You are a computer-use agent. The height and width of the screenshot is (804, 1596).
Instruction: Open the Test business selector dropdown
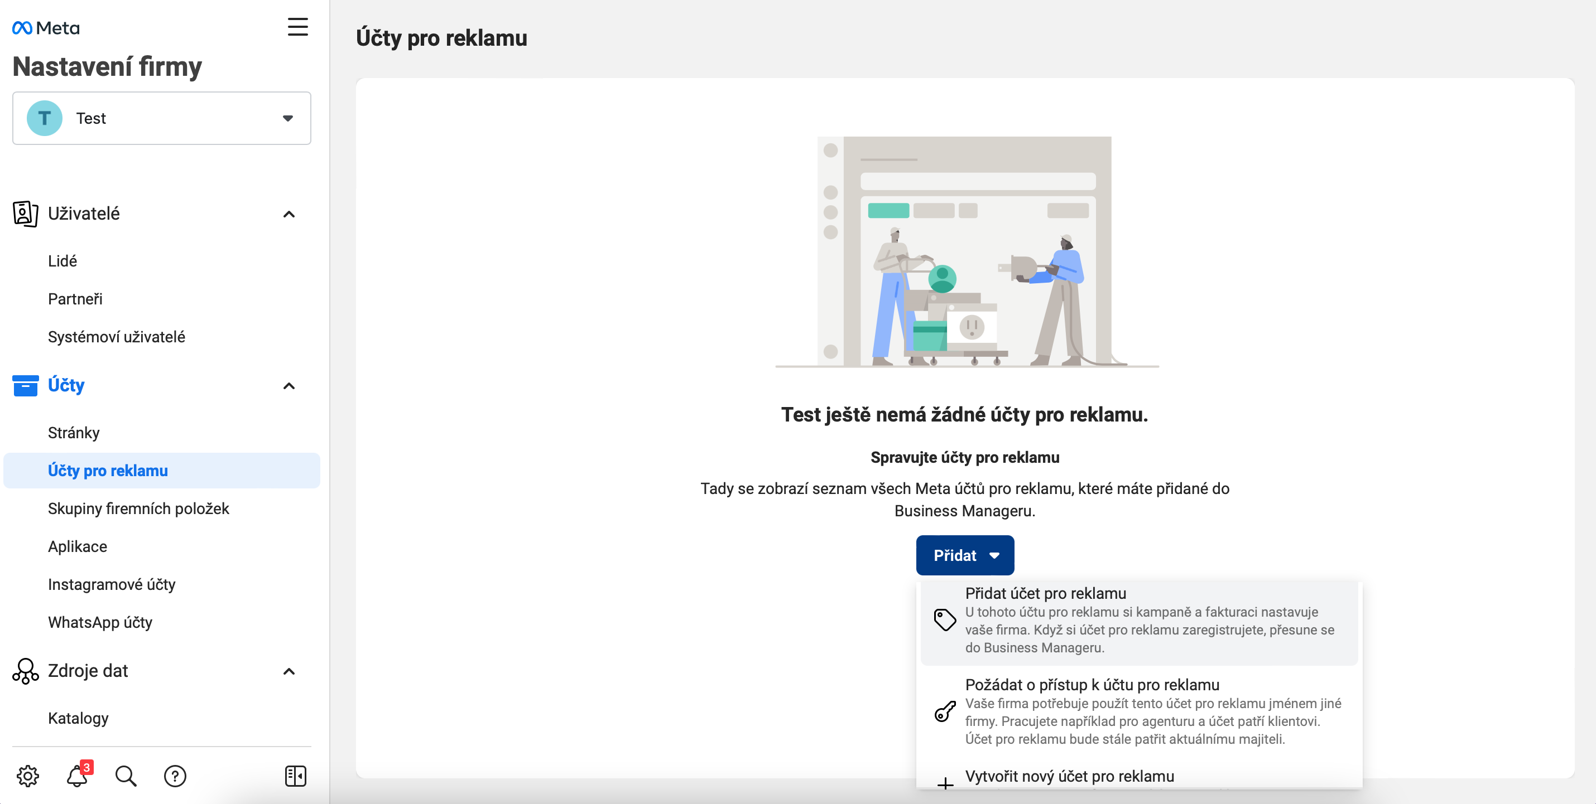162,118
